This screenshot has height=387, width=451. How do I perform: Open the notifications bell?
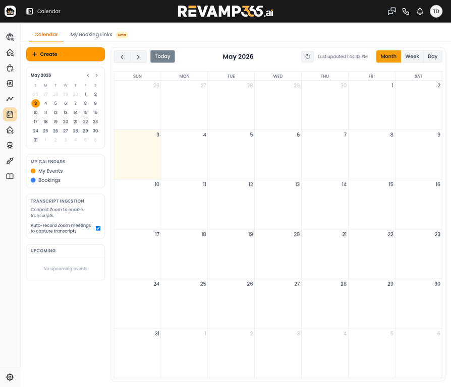pos(420,11)
